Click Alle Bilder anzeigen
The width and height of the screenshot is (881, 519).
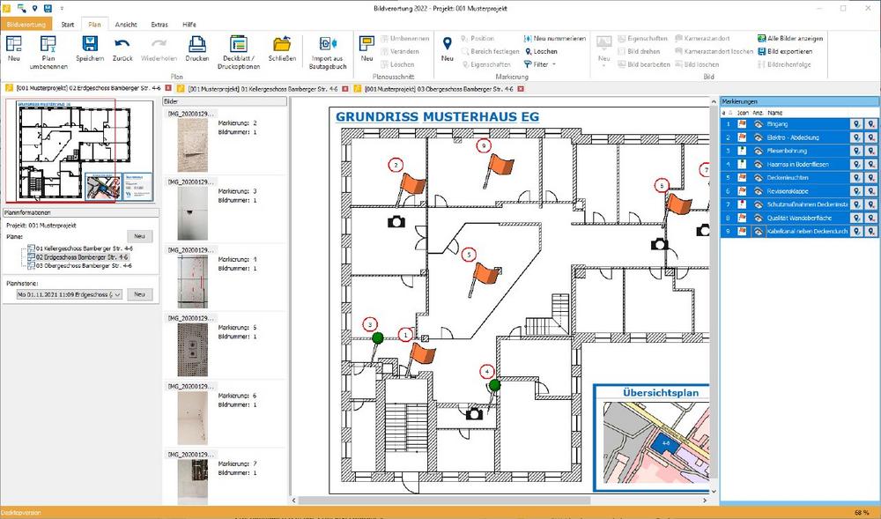tap(789, 39)
